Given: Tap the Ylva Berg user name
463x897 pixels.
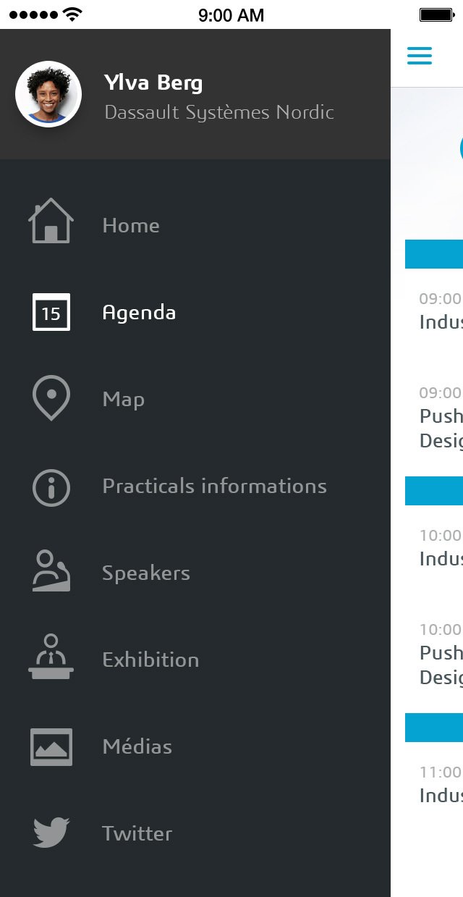Looking at the screenshot, I should [x=153, y=83].
